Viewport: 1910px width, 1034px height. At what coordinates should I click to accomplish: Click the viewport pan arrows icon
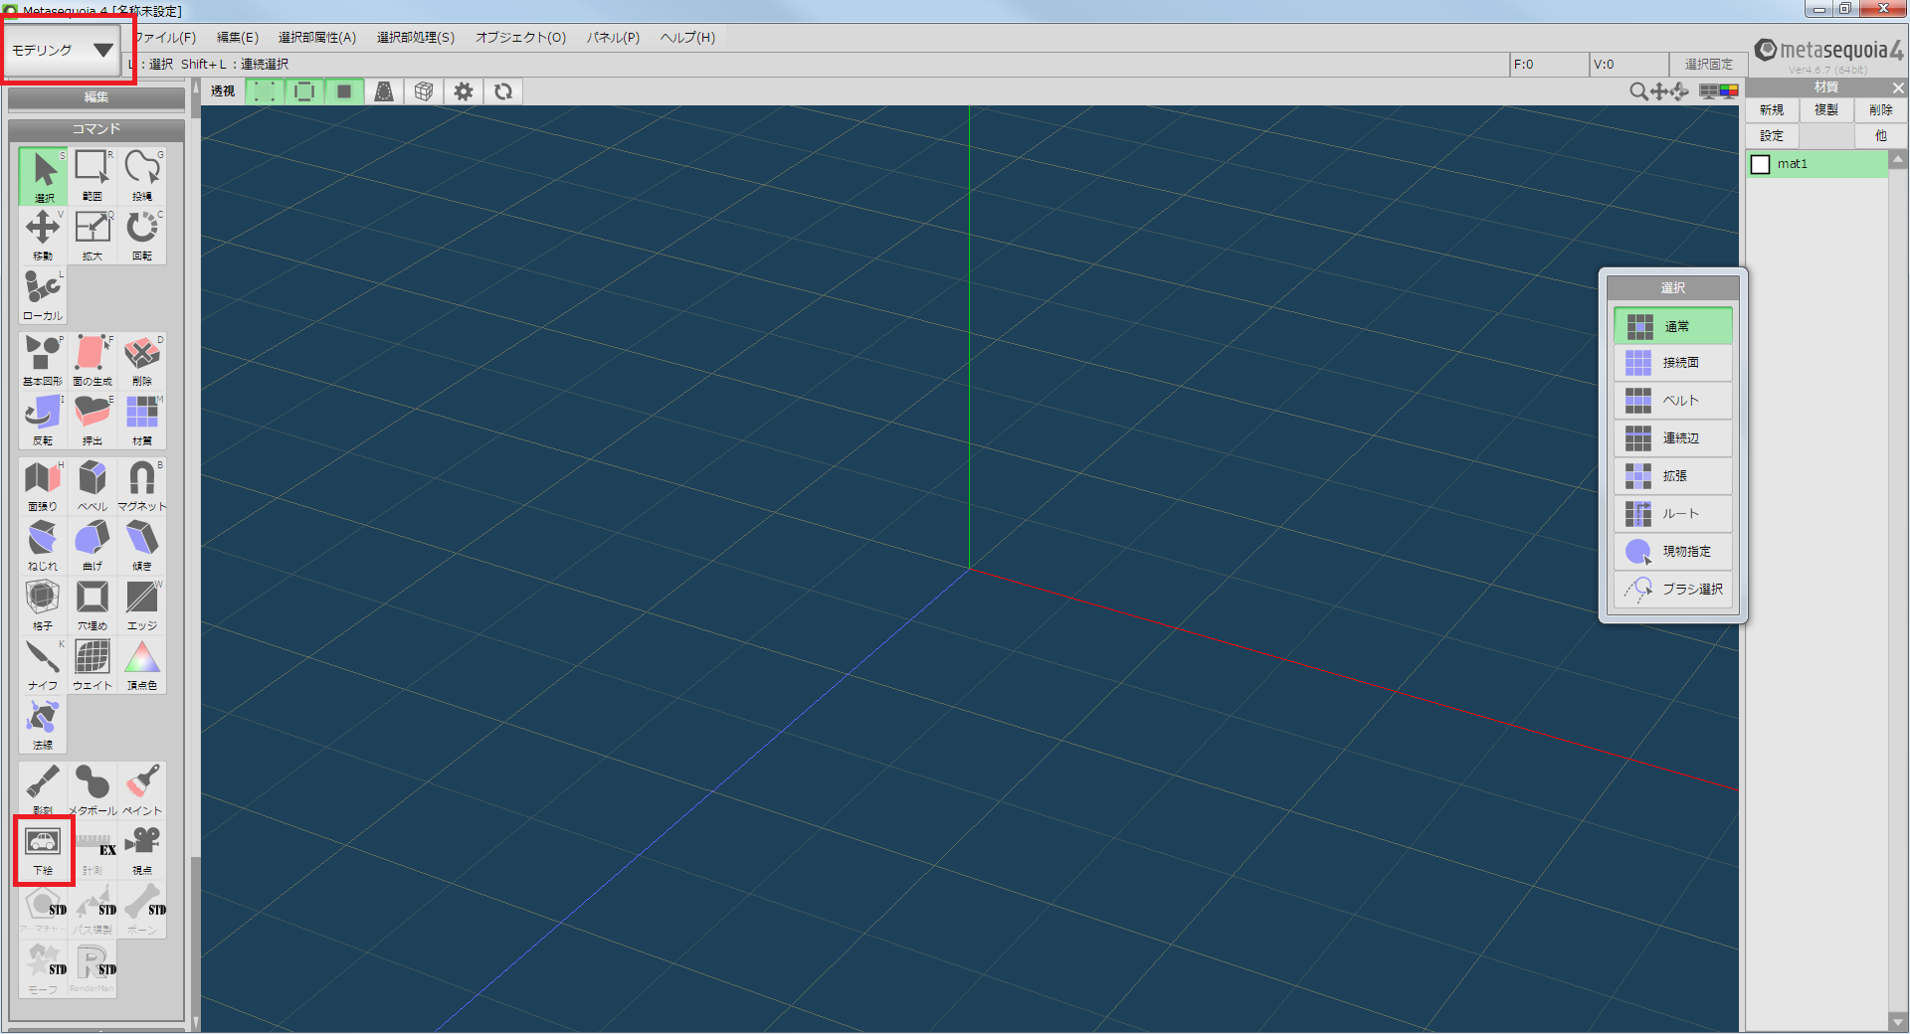[1659, 91]
